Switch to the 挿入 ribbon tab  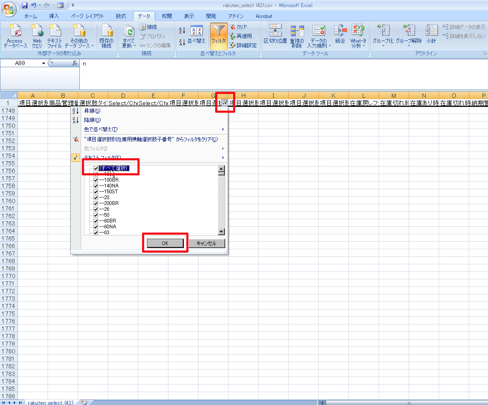coord(54,16)
